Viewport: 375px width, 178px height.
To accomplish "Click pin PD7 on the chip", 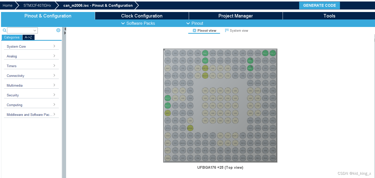I will (243, 53).
